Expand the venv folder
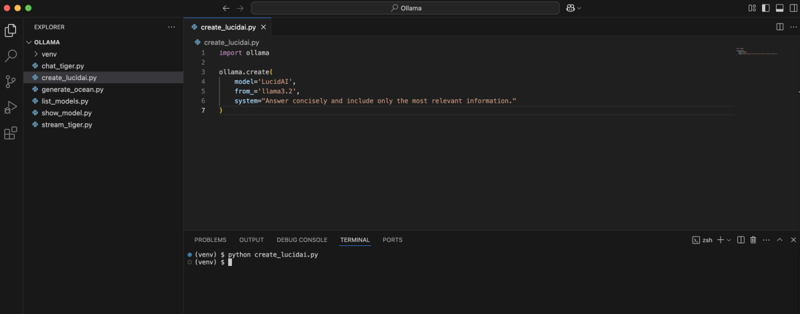Screen dimensions: 800x314 [103, 53]
